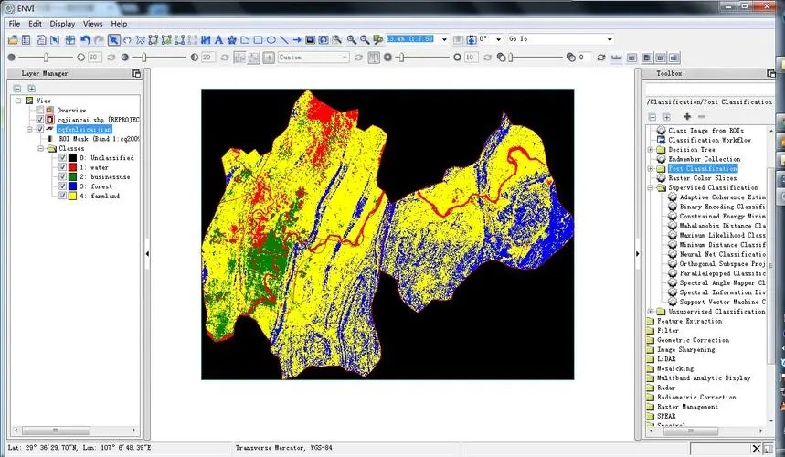Viewport: 785px width, 457px height.
Task: Click the Zoom In magnifier icon
Action: [x=352, y=39]
